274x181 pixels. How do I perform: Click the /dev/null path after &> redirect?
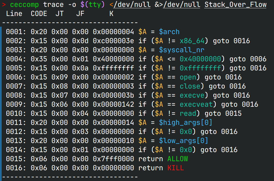(x=182, y=5)
